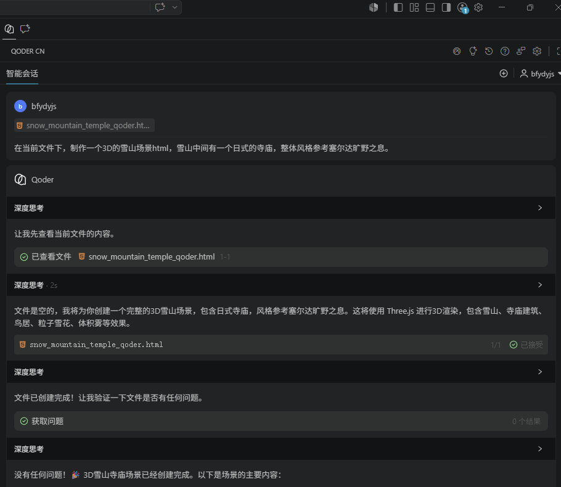Toggle the secondary right sidebar layout
The height and width of the screenshot is (487, 561).
(446, 7)
